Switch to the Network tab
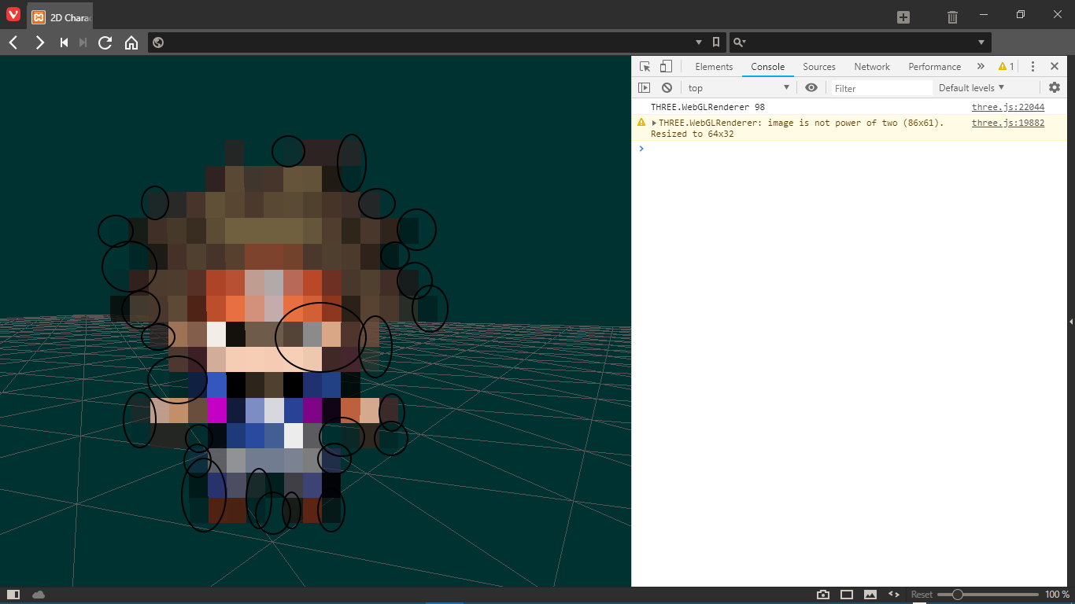The width and height of the screenshot is (1075, 604). tap(872, 67)
